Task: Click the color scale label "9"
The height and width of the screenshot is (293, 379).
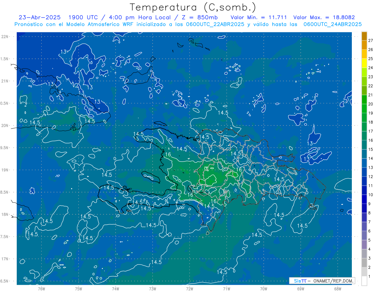Action: [369, 204]
